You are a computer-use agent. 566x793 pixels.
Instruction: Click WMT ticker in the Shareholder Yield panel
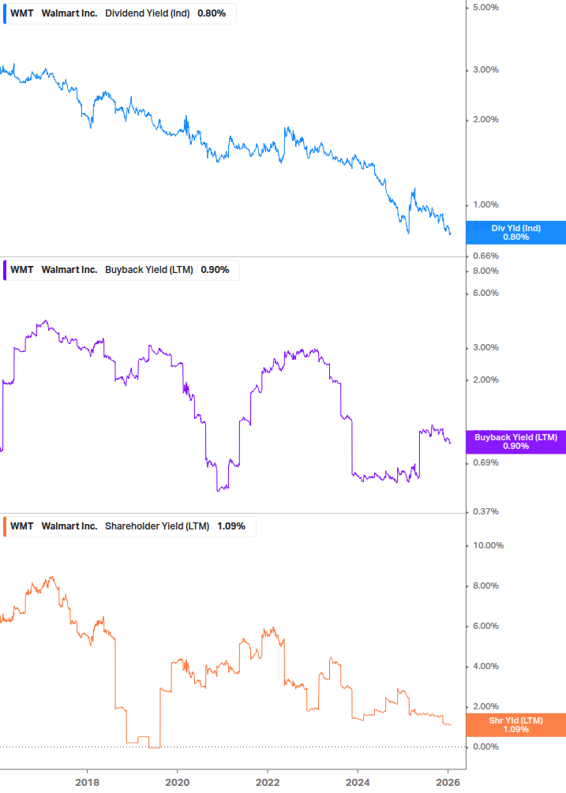[22, 526]
